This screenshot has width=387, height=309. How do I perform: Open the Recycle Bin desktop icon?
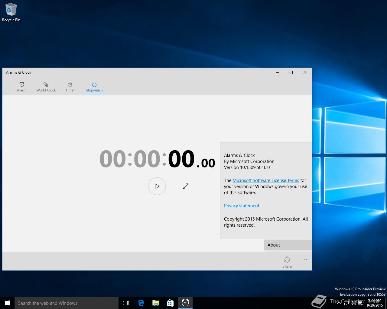coord(11,13)
